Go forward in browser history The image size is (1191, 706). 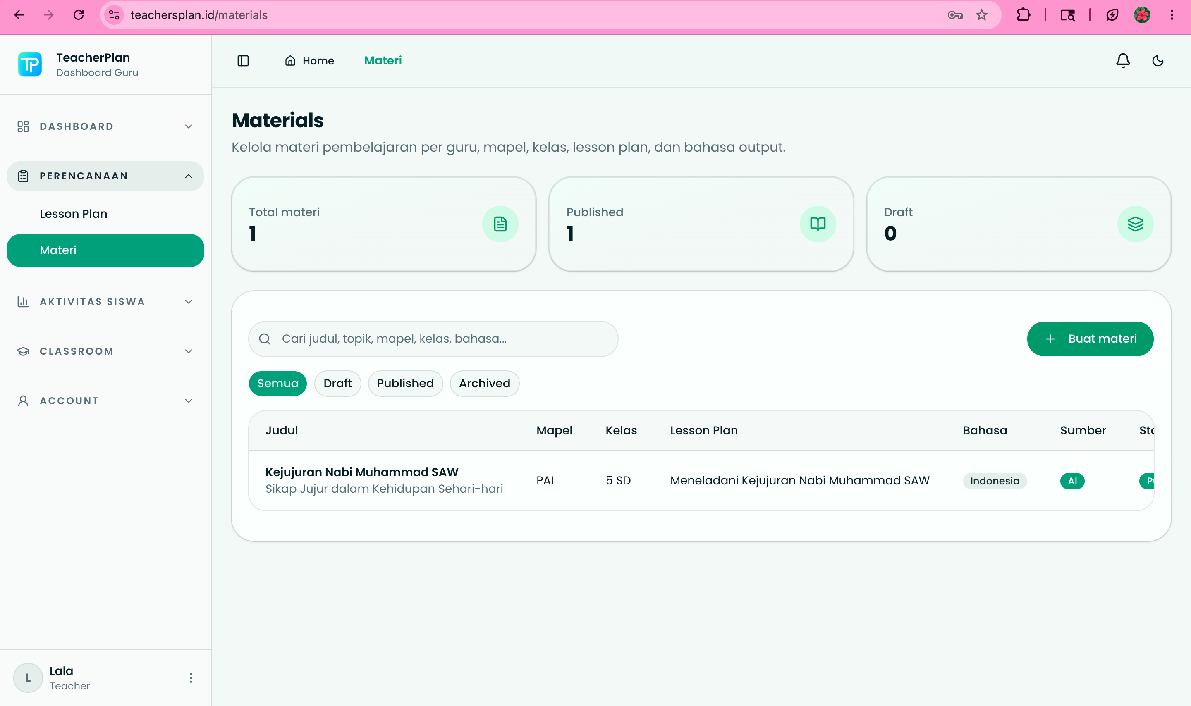point(48,15)
